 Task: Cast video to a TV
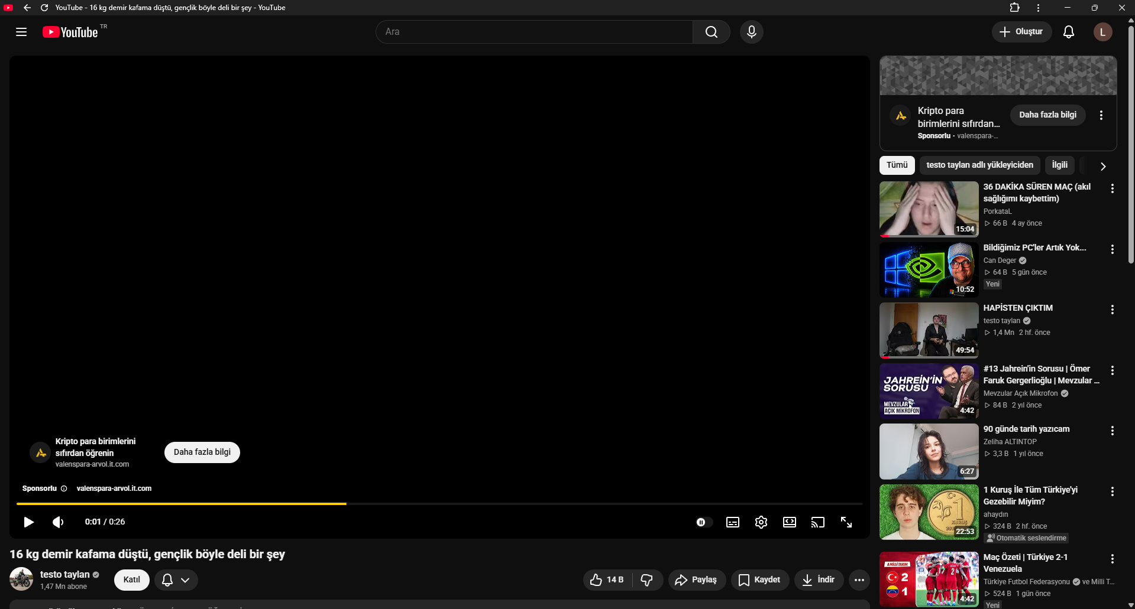pos(818,522)
